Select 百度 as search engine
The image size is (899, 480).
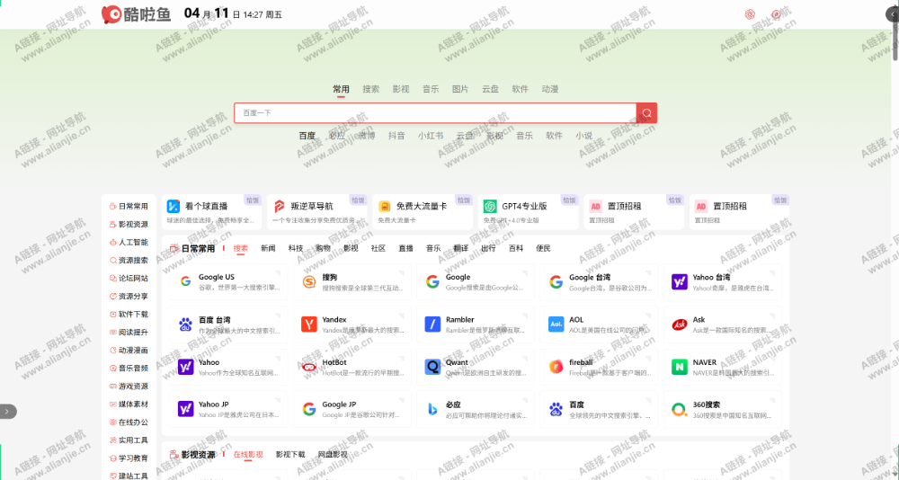point(307,136)
